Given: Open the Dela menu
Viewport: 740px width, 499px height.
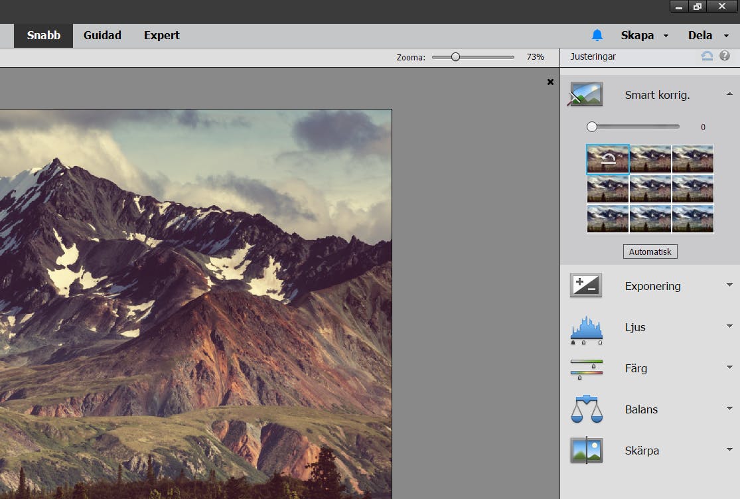Looking at the screenshot, I should click(x=700, y=35).
